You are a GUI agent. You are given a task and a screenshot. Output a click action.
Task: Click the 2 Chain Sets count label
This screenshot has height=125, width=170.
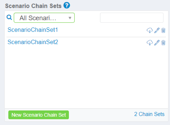coord(149,114)
